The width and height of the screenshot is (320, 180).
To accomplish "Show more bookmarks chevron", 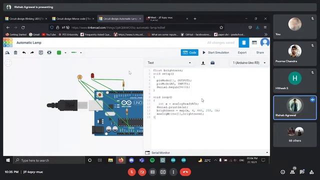I will pyautogui.click(x=265, y=34).
